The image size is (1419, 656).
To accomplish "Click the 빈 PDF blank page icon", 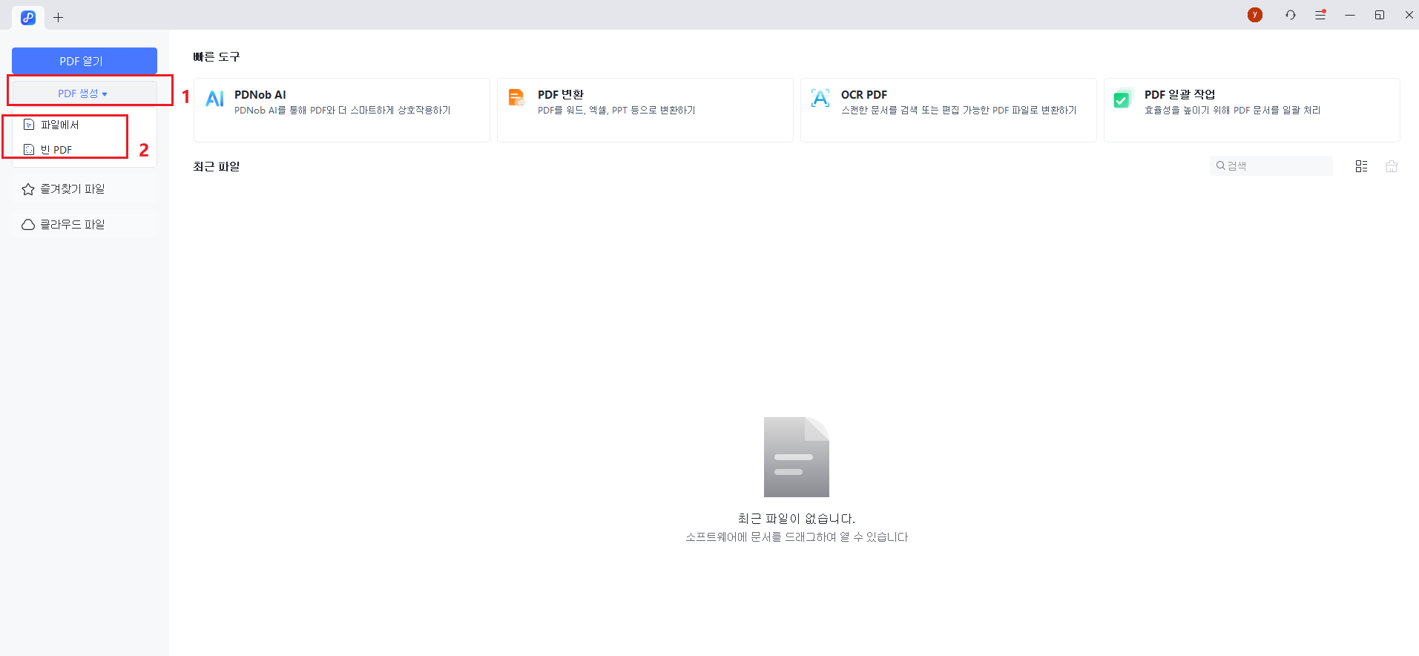I will (29, 149).
